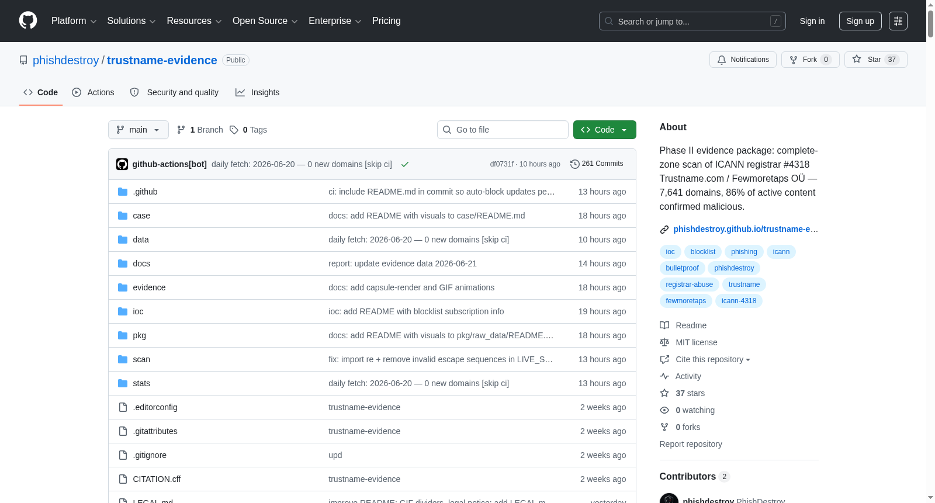View the 261 Commits history
The image size is (935, 503).
point(597,164)
